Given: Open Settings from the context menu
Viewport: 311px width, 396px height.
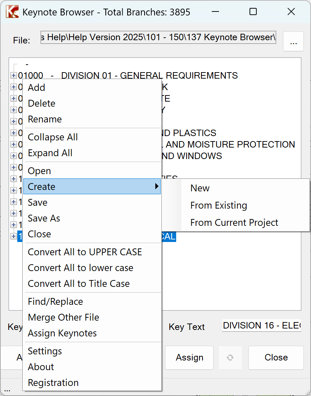Looking at the screenshot, I should click(45, 351).
